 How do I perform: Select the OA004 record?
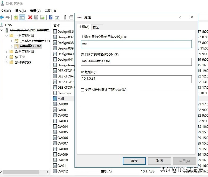tap(60, 126)
